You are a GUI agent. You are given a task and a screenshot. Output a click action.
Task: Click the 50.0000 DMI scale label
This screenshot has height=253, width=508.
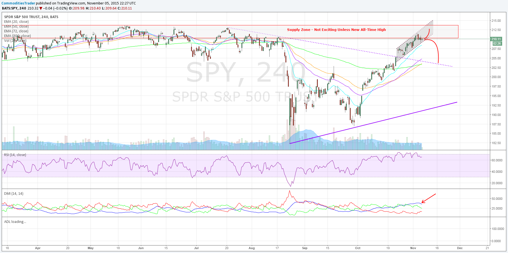click(x=497, y=199)
